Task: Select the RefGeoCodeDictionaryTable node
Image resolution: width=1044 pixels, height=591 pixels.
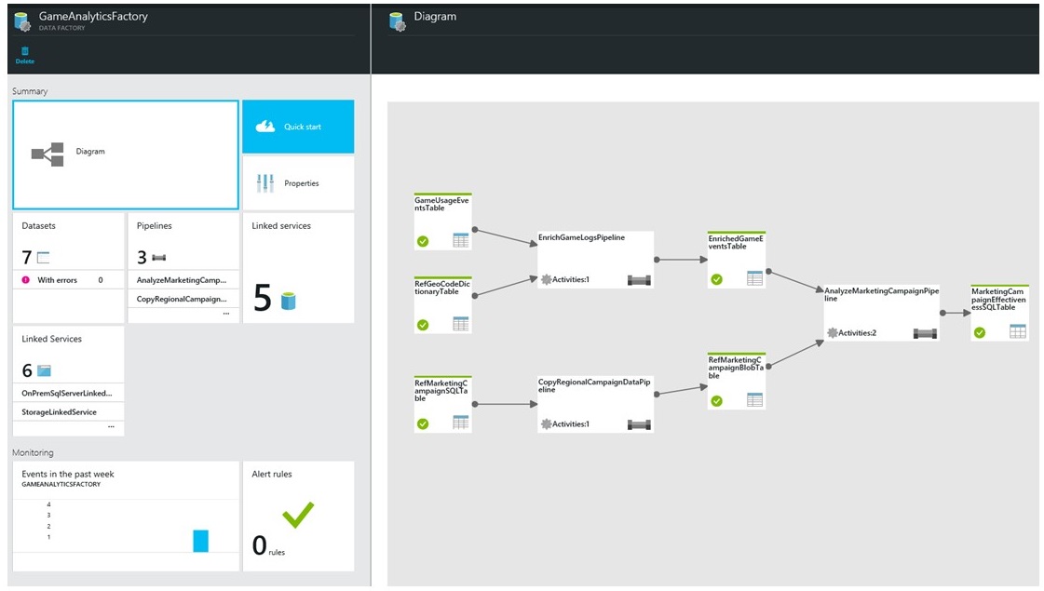Action: tap(442, 305)
